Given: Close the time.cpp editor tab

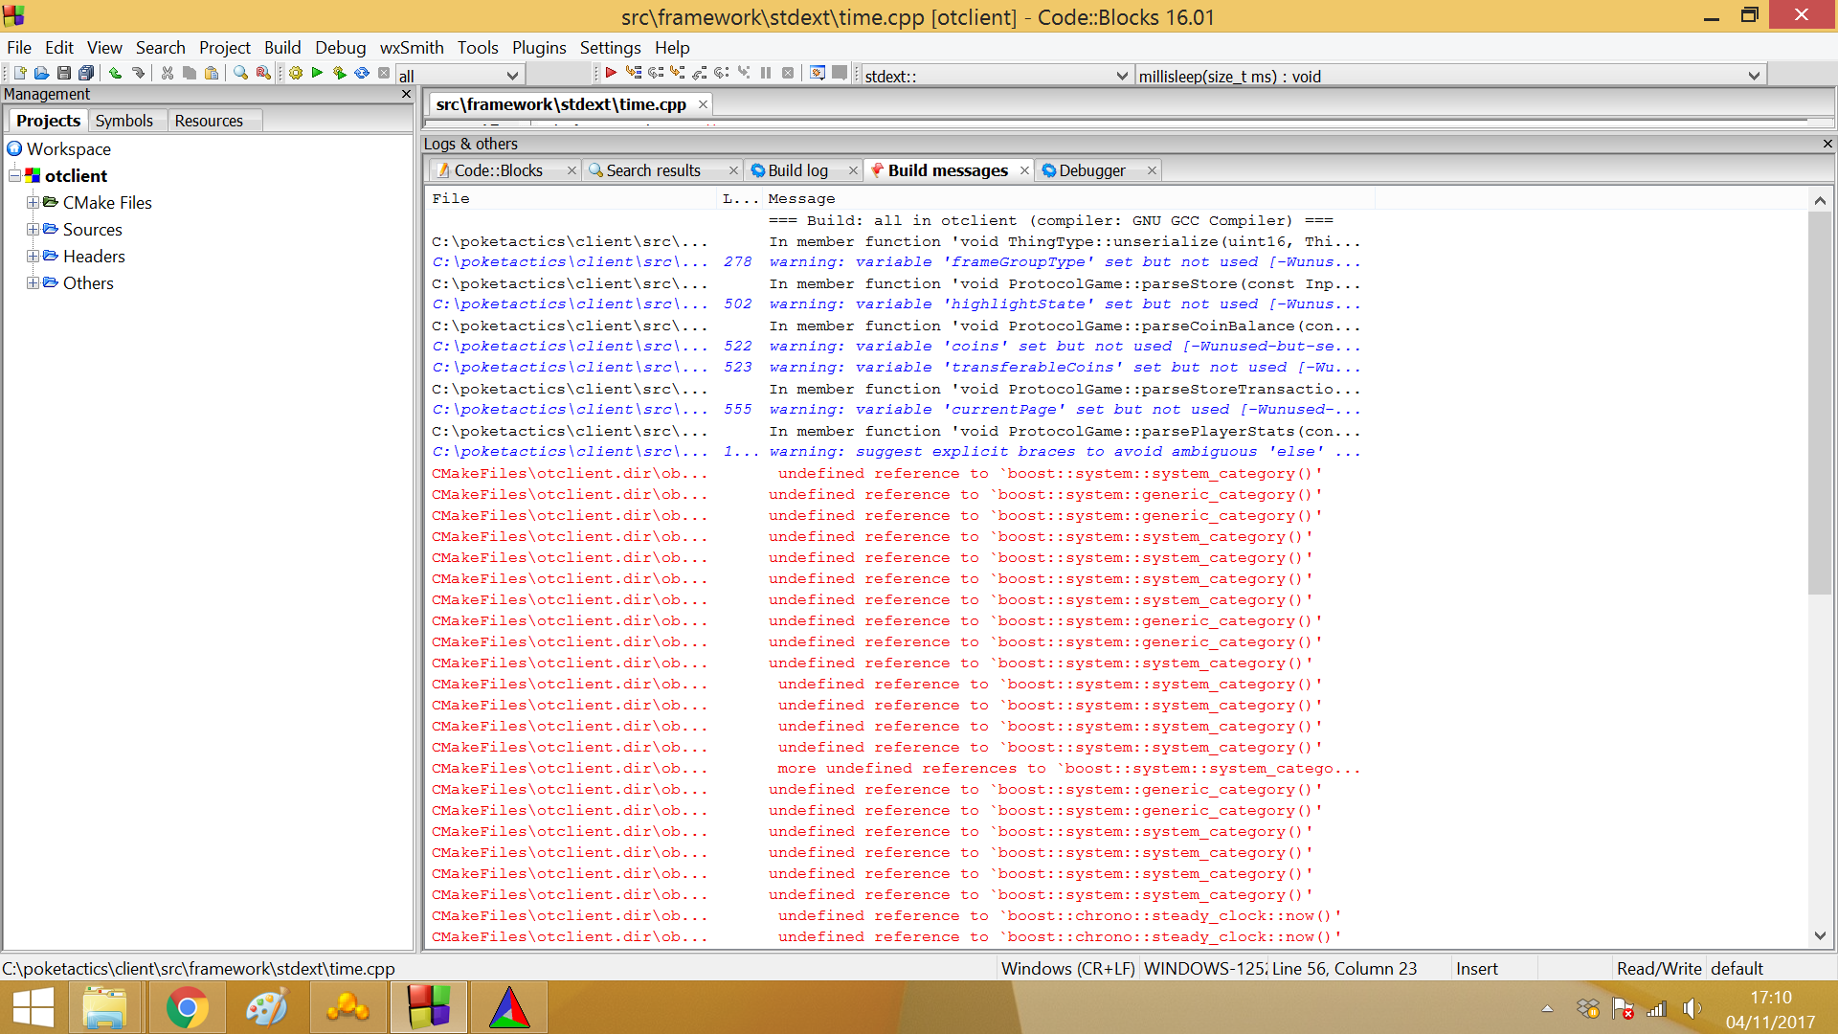Looking at the screenshot, I should pos(703,104).
